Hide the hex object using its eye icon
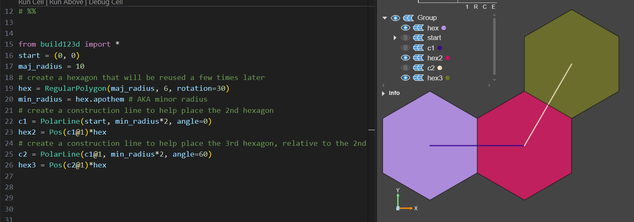 [x=405, y=28]
